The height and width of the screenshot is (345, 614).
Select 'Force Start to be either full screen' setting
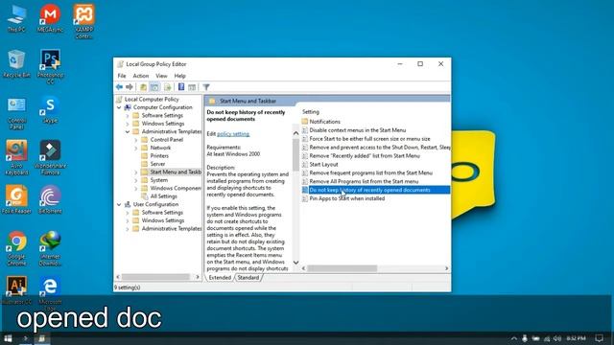(x=369, y=139)
